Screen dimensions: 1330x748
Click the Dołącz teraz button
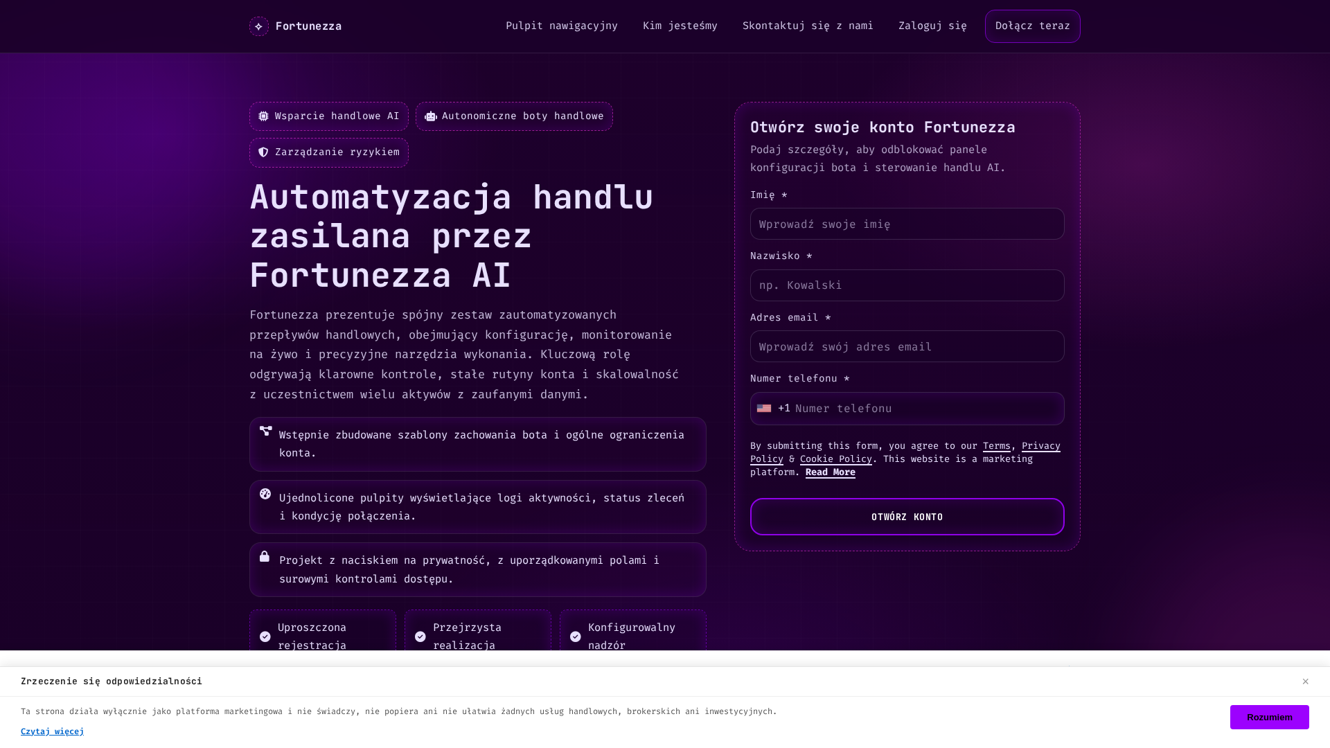[1033, 26]
